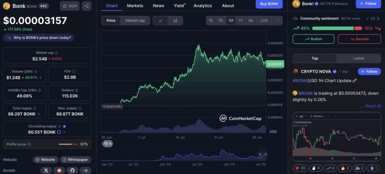
Task: Click Total supply info icon
Action: coord(35,108)
